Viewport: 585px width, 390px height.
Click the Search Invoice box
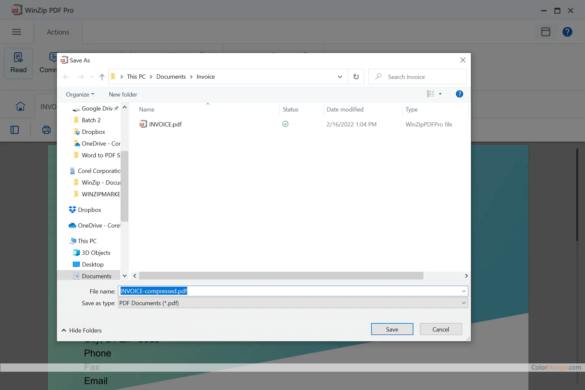[x=418, y=77]
